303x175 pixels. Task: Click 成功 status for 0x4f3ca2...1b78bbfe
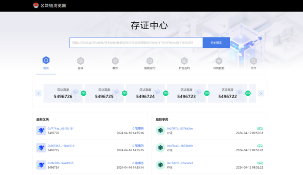(x=260, y=146)
